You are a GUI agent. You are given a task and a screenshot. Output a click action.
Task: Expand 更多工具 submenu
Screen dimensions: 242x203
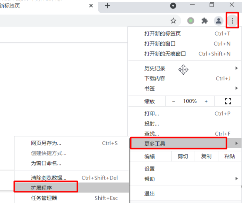185,144
